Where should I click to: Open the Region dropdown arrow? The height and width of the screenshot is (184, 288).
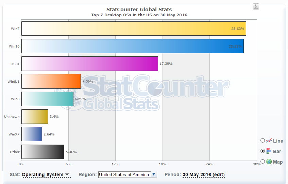[154, 174]
